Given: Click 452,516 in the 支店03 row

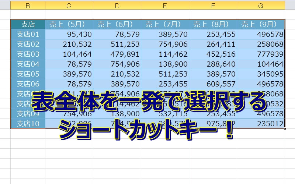Looking at the screenshot, I should tap(213, 54).
